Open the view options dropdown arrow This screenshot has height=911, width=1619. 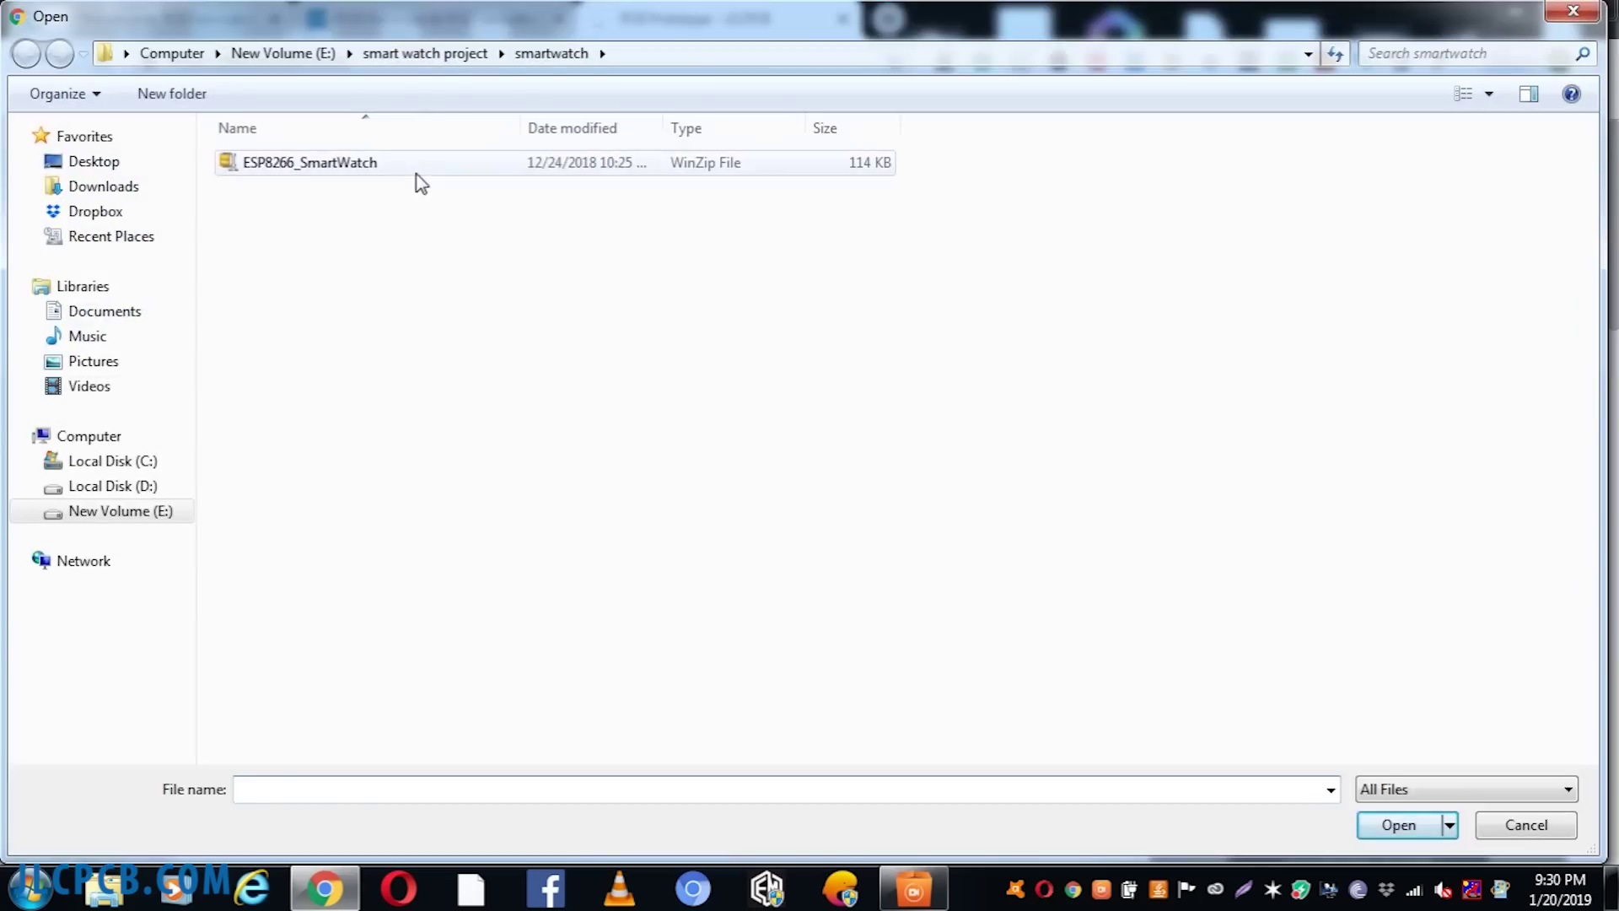click(1489, 94)
